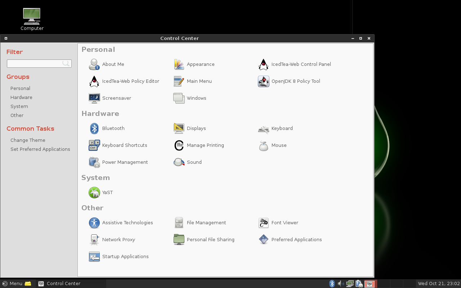This screenshot has width=461, height=288.
Task: Click the Bluetooth tray icon
Action: pyautogui.click(x=332, y=284)
